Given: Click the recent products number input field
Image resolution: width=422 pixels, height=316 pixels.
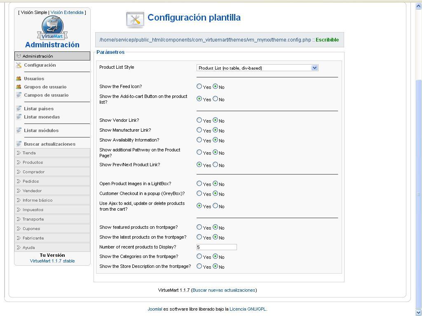Looking at the screenshot, I should click(x=217, y=247).
